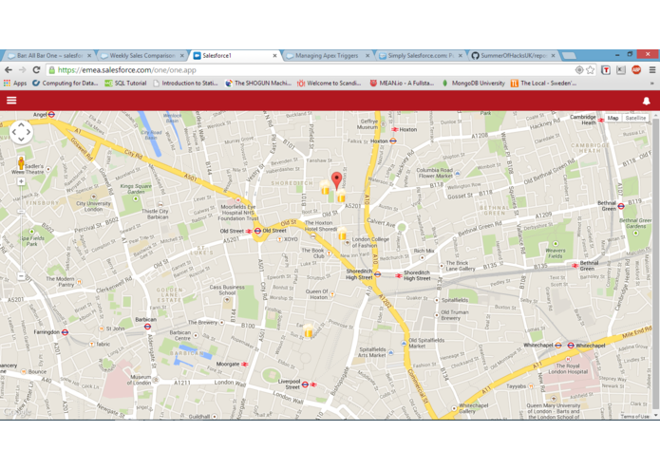Open a new browser tab

(569, 55)
